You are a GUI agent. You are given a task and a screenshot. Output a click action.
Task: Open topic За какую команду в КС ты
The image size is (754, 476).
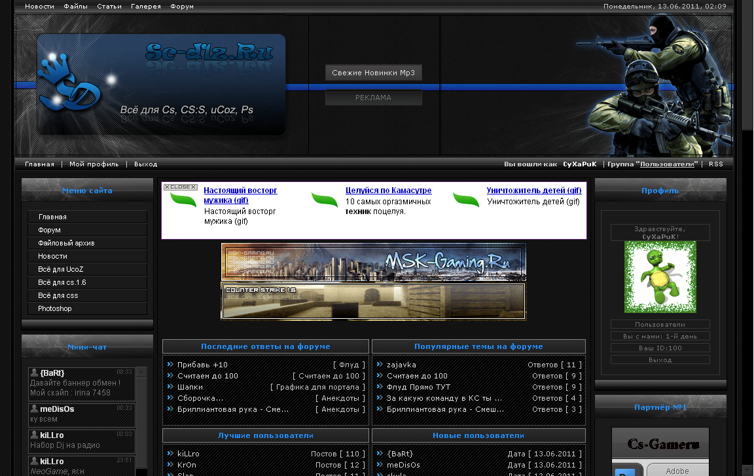coord(444,397)
